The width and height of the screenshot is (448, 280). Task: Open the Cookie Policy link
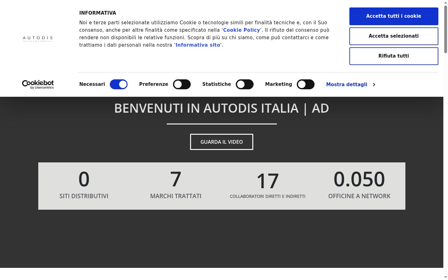point(241,30)
